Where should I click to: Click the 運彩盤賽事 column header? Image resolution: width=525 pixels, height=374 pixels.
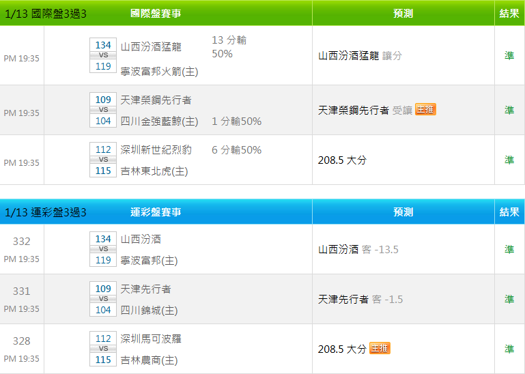156,212
